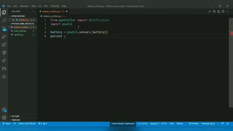Change file encoding UTF-8
The height and width of the screenshot is (131, 233).
point(164,124)
